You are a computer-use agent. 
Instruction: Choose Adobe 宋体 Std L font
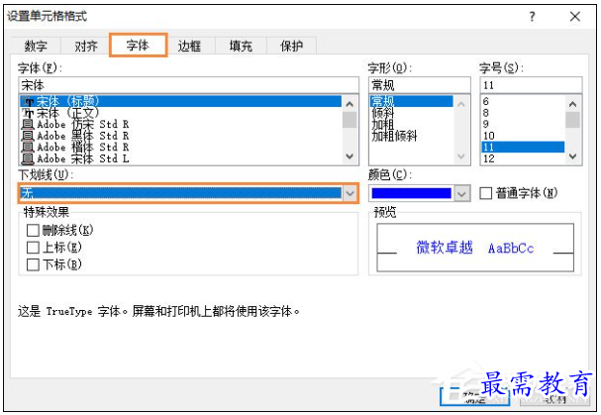tap(180, 158)
